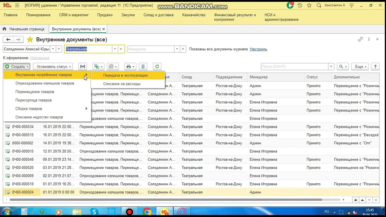Click the document icon of row 0Ч00-000534

click(8, 127)
